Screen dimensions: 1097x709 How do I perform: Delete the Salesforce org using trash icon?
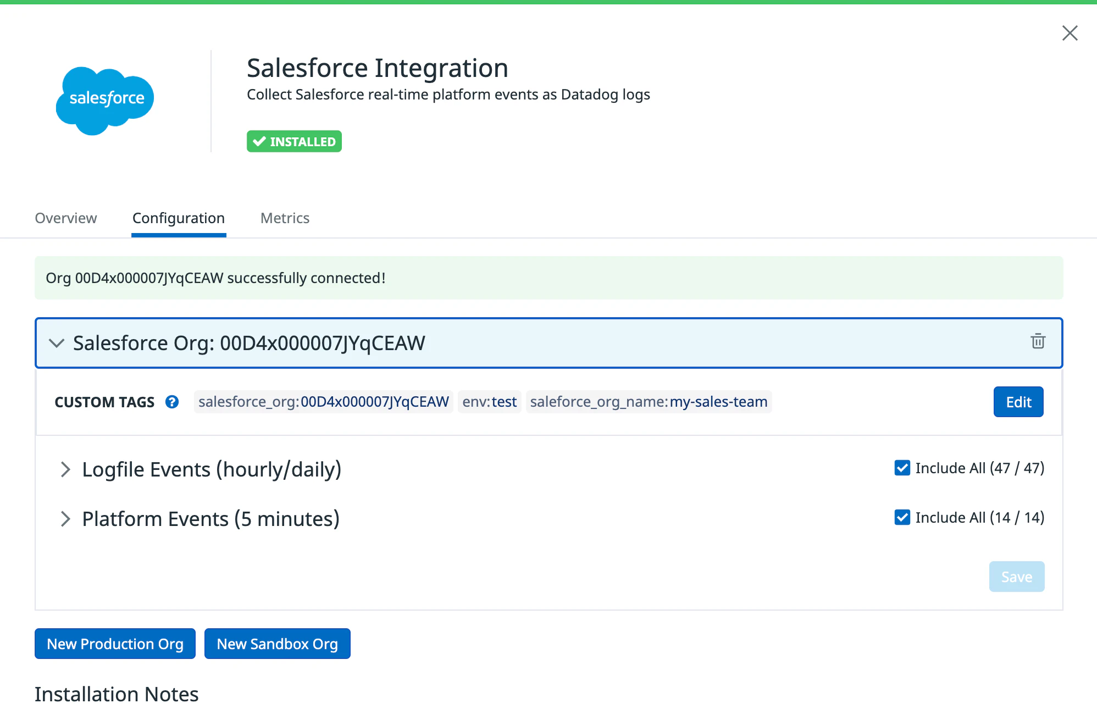pyautogui.click(x=1038, y=341)
